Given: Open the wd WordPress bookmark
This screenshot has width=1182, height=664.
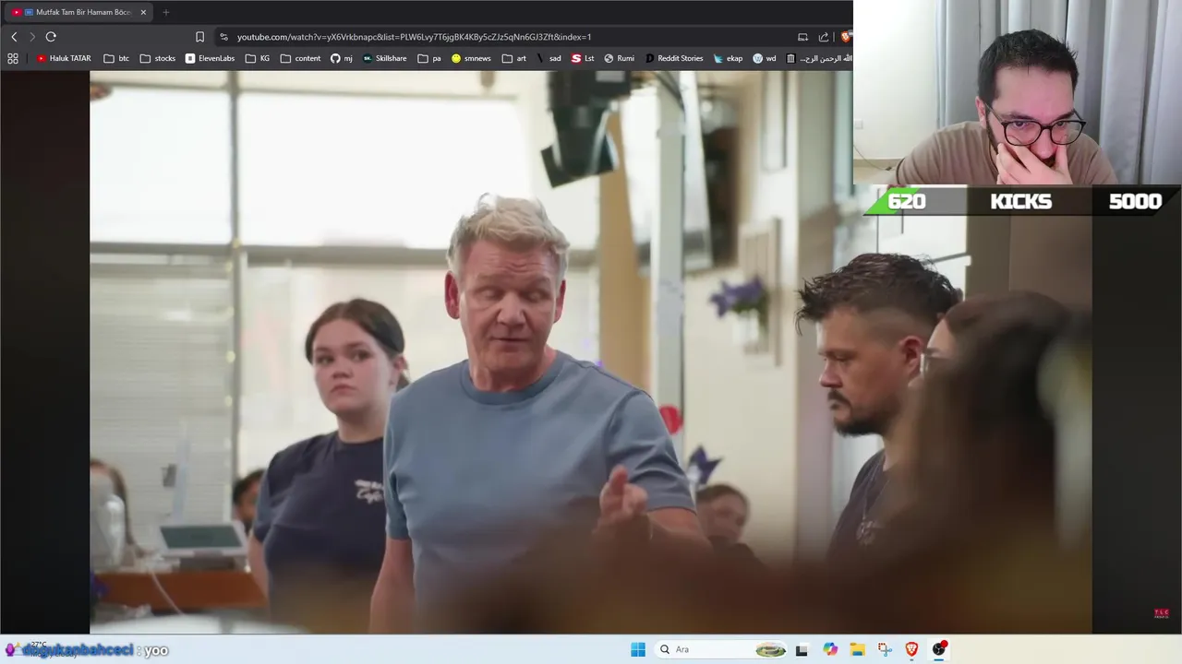Looking at the screenshot, I should pos(765,58).
